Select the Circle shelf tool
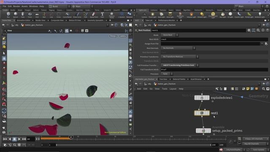The height and width of the screenshot is (152, 270). (x=59, y=15)
